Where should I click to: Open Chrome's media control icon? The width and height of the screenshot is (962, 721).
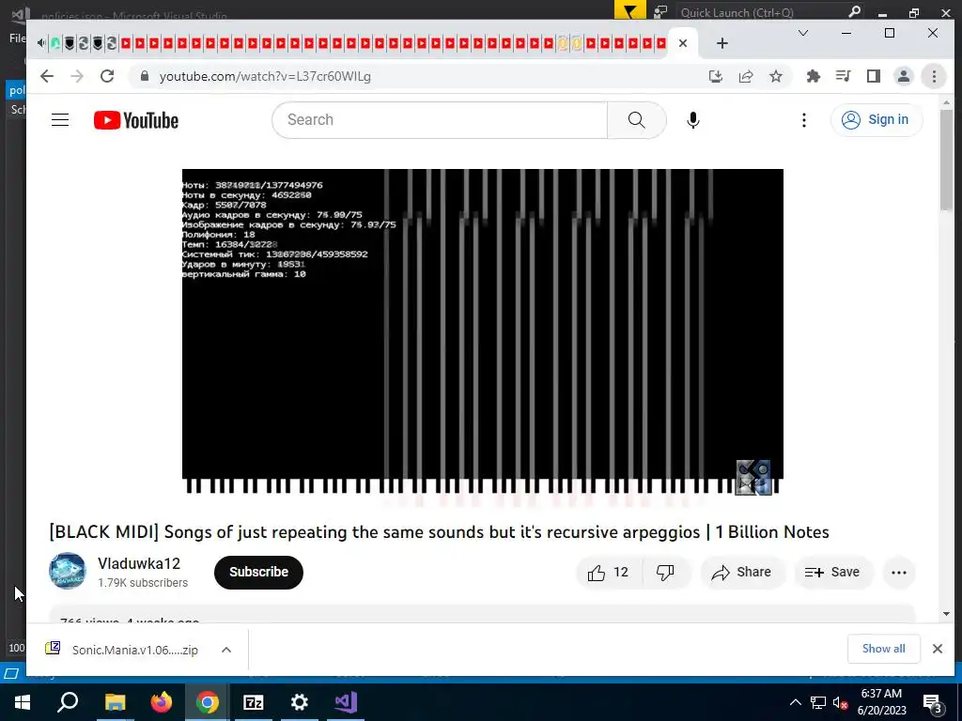(x=843, y=76)
